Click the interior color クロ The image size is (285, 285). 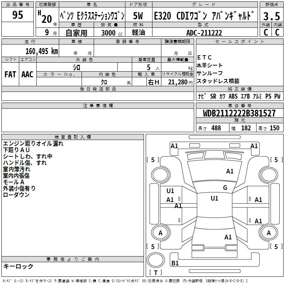tap(104, 82)
